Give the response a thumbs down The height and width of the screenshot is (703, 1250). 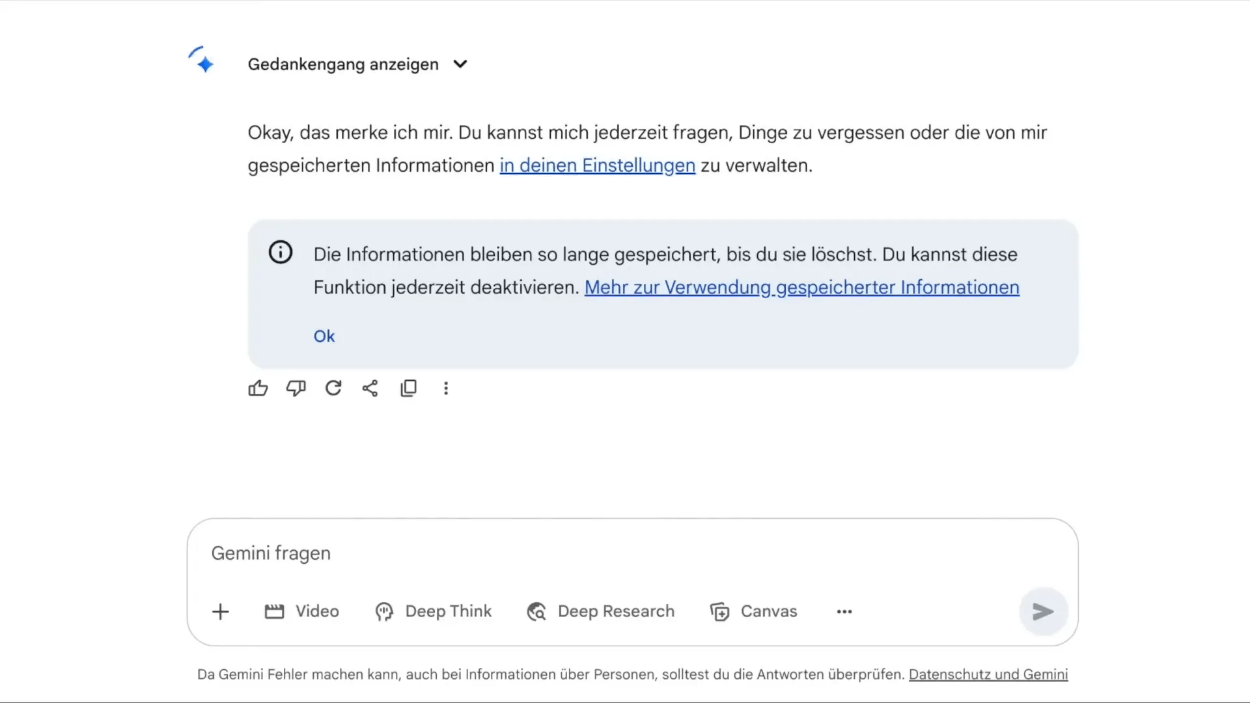pos(296,388)
